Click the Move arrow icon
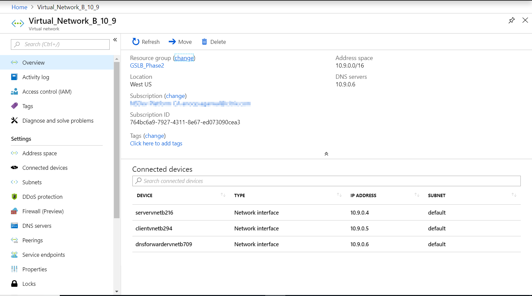Viewport: 532px width, 296px height. click(172, 42)
